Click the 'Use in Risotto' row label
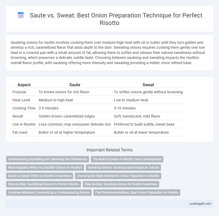Viewport: 219px width, 216px height. [24, 124]
